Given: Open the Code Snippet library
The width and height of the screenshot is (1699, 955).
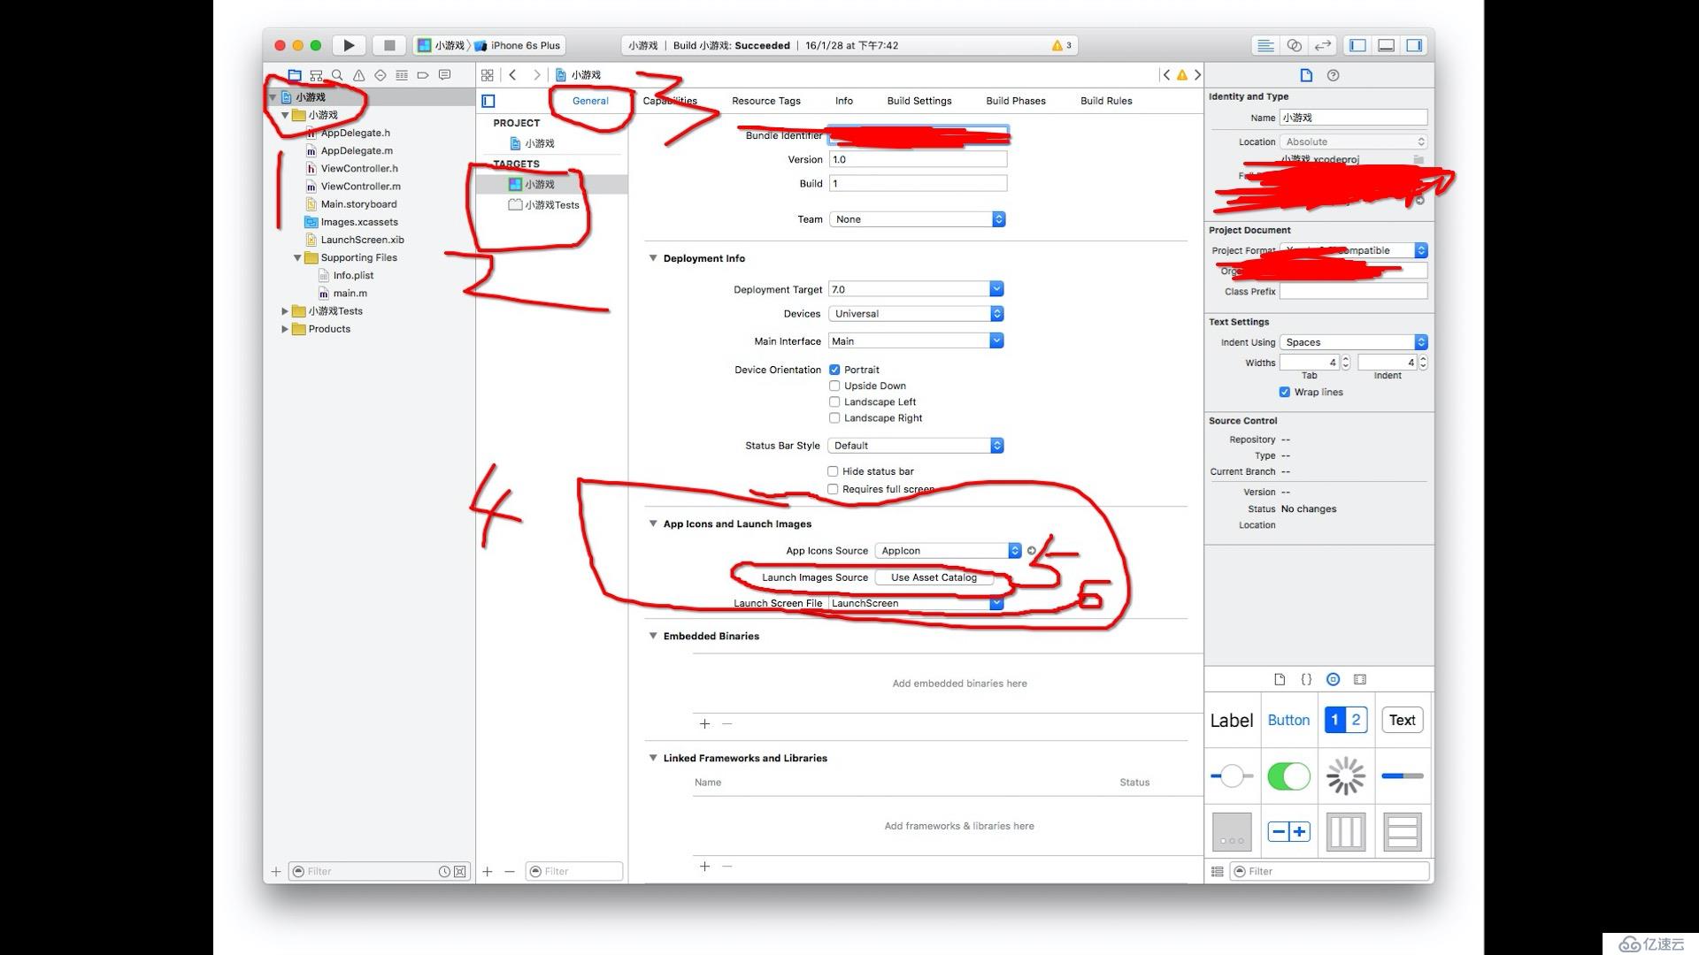Looking at the screenshot, I should pyautogui.click(x=1306, y=679).
